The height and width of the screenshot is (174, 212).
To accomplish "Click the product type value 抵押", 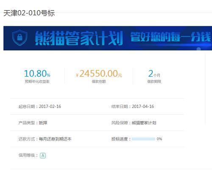I will point(43,123).
